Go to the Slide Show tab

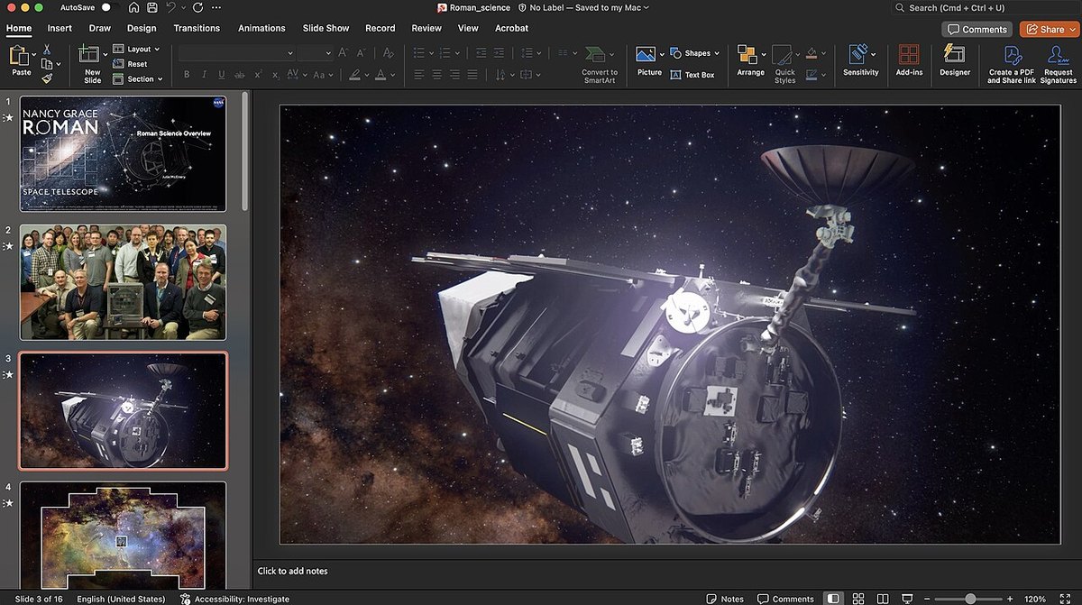click(x=326, y=28)
